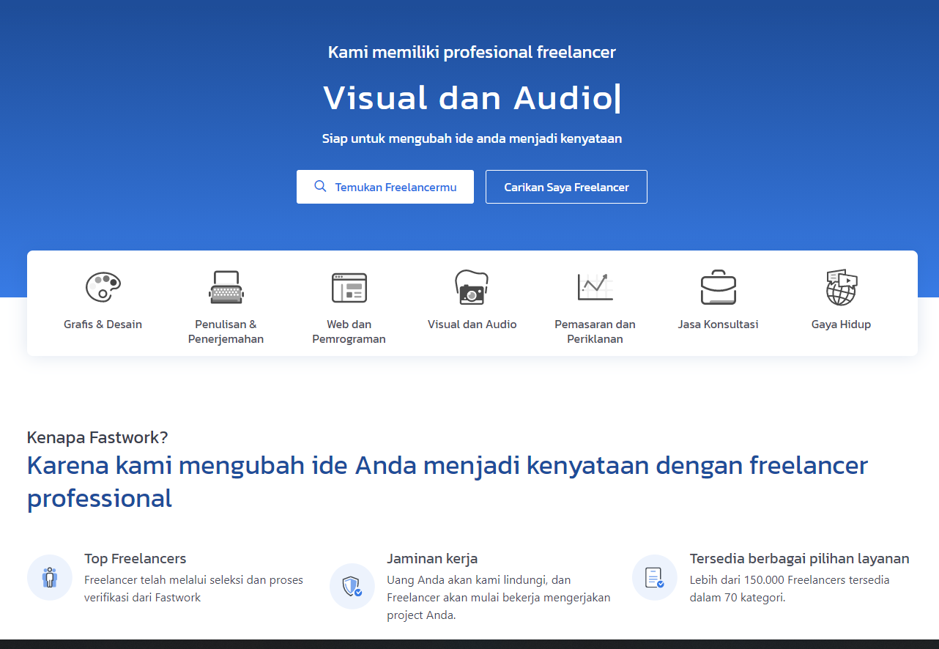Open the Pemasaran dan Periklanan category label
This screenshot has width=939, height=649.
[595, 332]
